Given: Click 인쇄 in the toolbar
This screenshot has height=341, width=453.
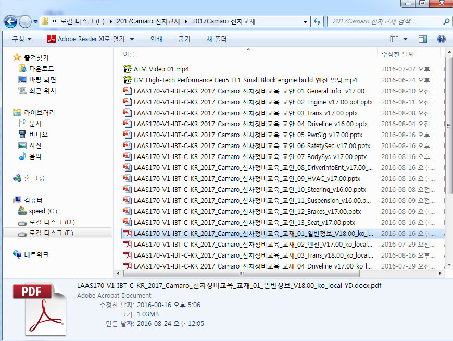Looking at the screenshot, I should (x=156, y=39).
